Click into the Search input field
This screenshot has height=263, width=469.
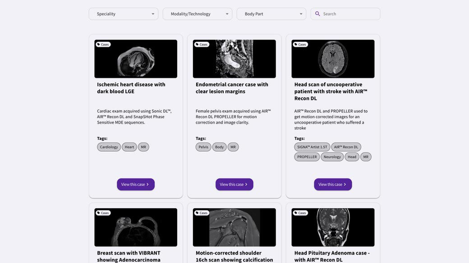pyautogui.click(x=345, y=14)
